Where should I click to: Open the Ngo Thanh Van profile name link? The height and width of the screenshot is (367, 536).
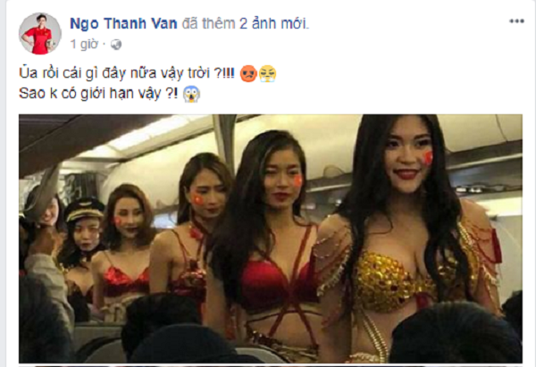(123, 23)
